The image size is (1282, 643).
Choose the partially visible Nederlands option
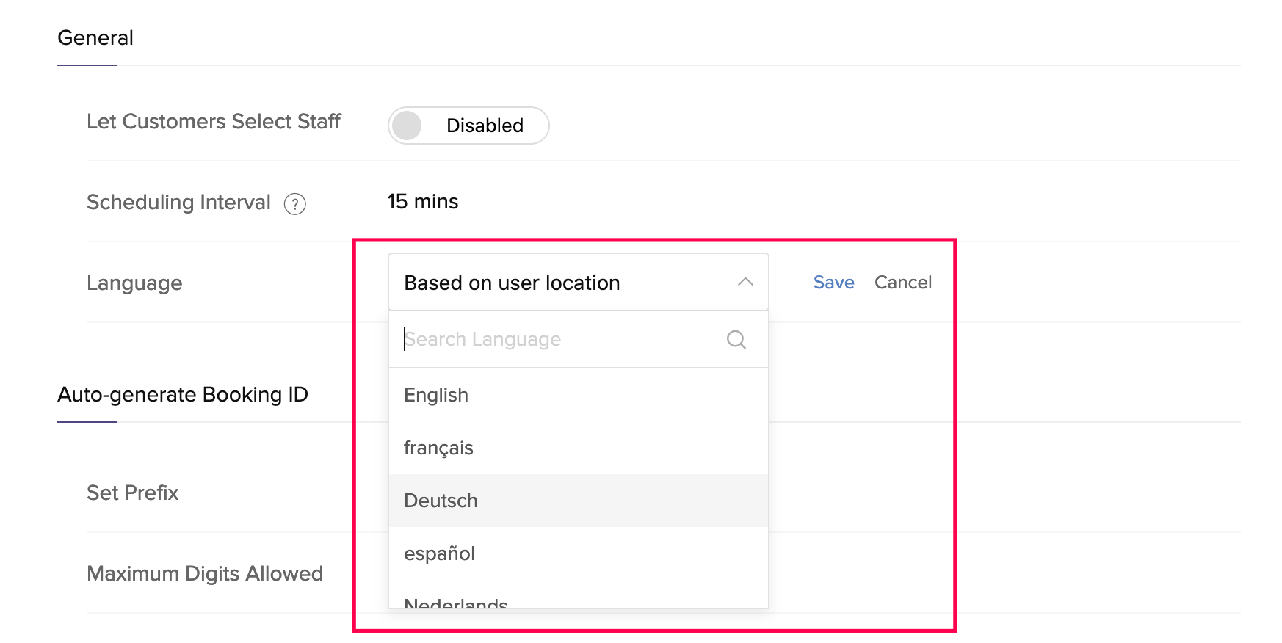455,603
